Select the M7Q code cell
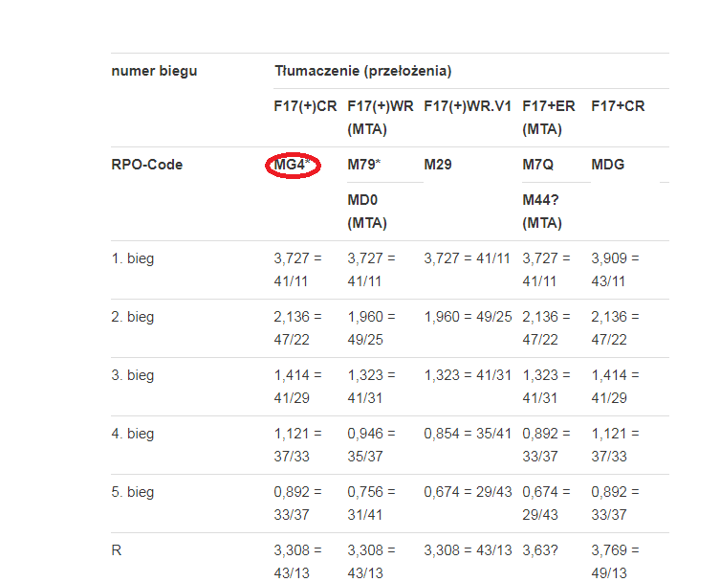The height and width of the screenshot is (582, 720). (x=537, y=165)
